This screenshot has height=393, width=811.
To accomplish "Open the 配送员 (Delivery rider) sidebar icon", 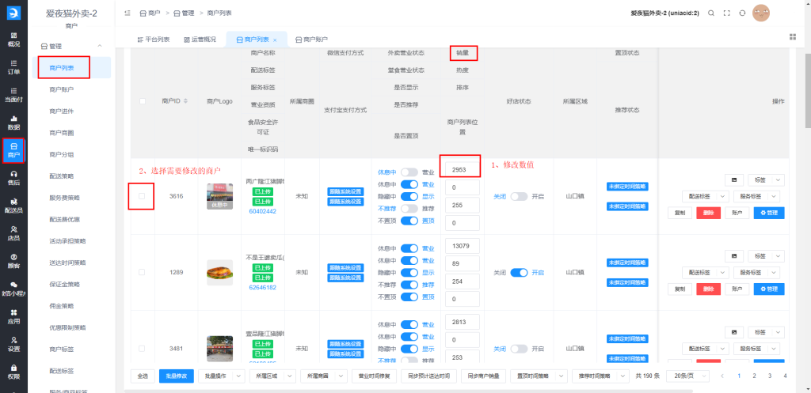I will [x=13, y=205].
